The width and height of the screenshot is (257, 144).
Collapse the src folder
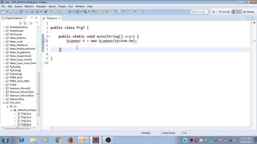click(7, 106)
